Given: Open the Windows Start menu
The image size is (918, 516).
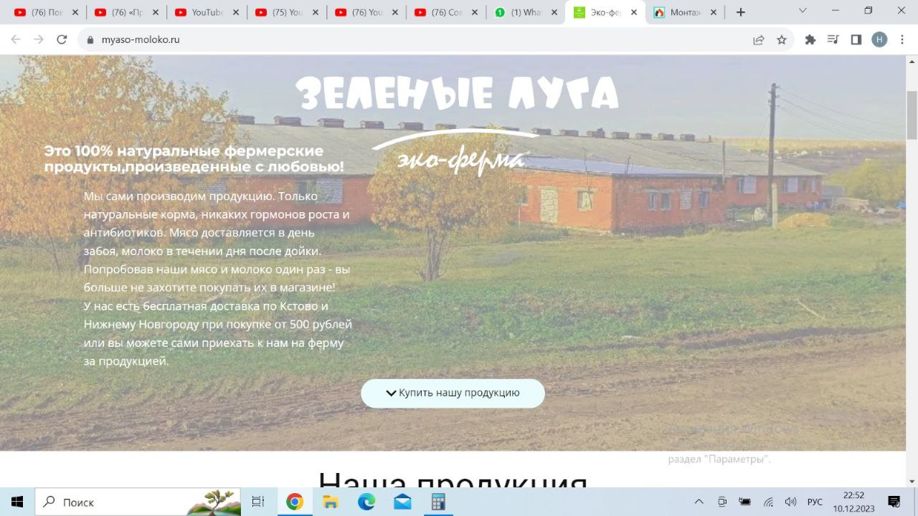Looking at the screenshot, I should pos(17,502).
